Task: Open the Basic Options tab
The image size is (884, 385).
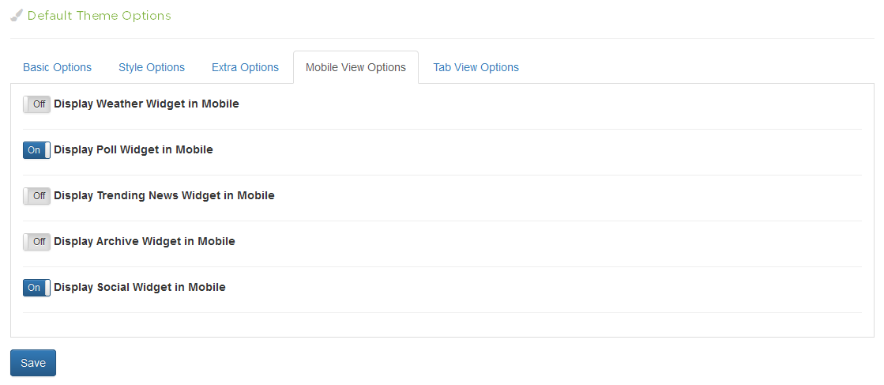Action: coord(57,67)
